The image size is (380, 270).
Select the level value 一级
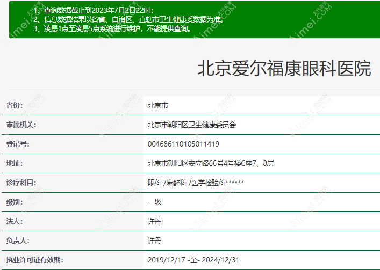click(154, 202)
